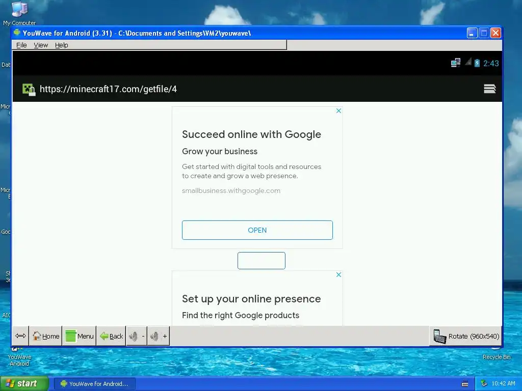Click the OPEN button in the ad
Screen dimensions: 522x391
click(257, 230)
